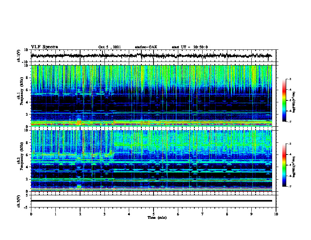
Task: Click the "VLF Spectra" plot title
Action: pos(44,47)
